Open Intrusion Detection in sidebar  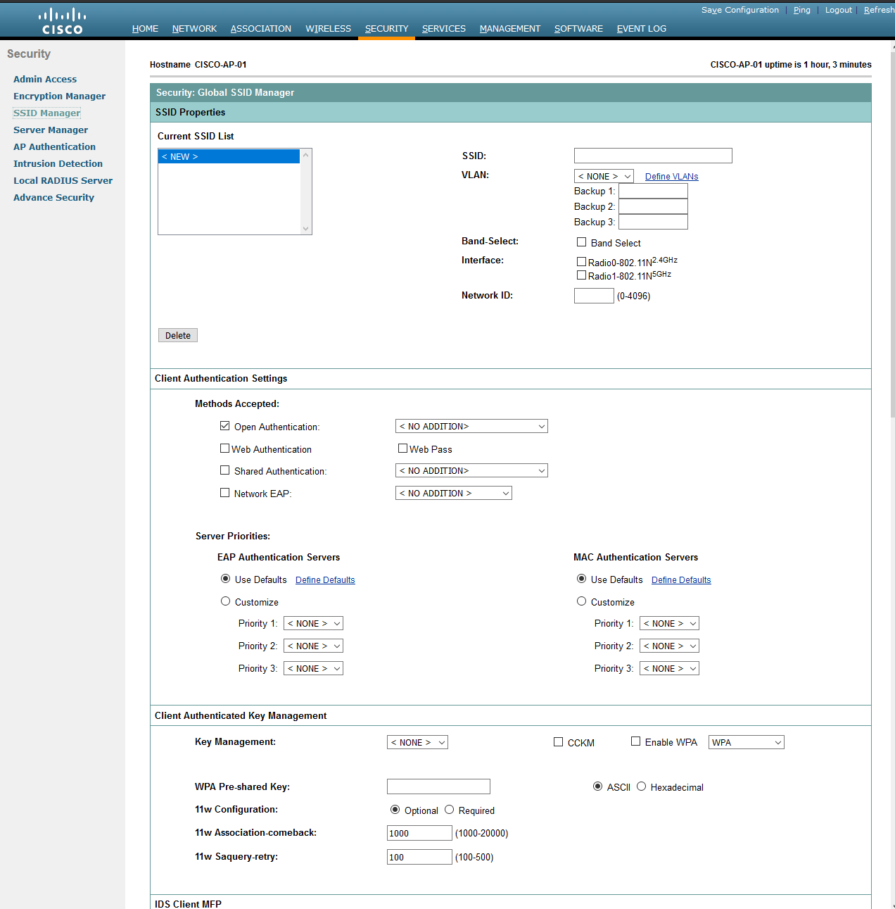pyautogui.click(x=58, y=164)
